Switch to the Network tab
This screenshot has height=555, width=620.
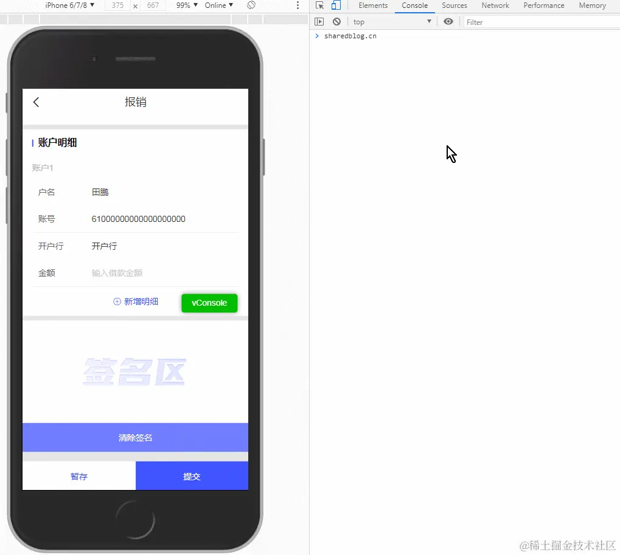tap(495, 5)
